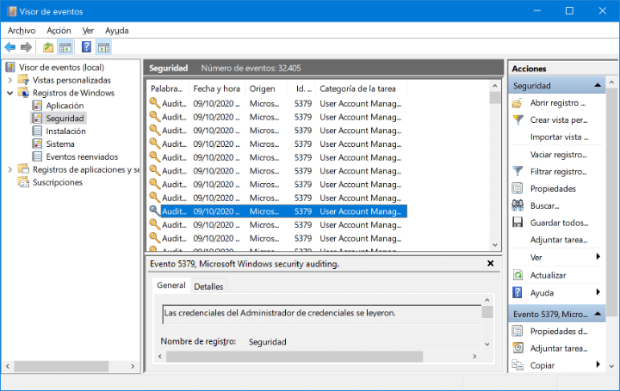Sort by Palabras clave column header

pos(168,89)
